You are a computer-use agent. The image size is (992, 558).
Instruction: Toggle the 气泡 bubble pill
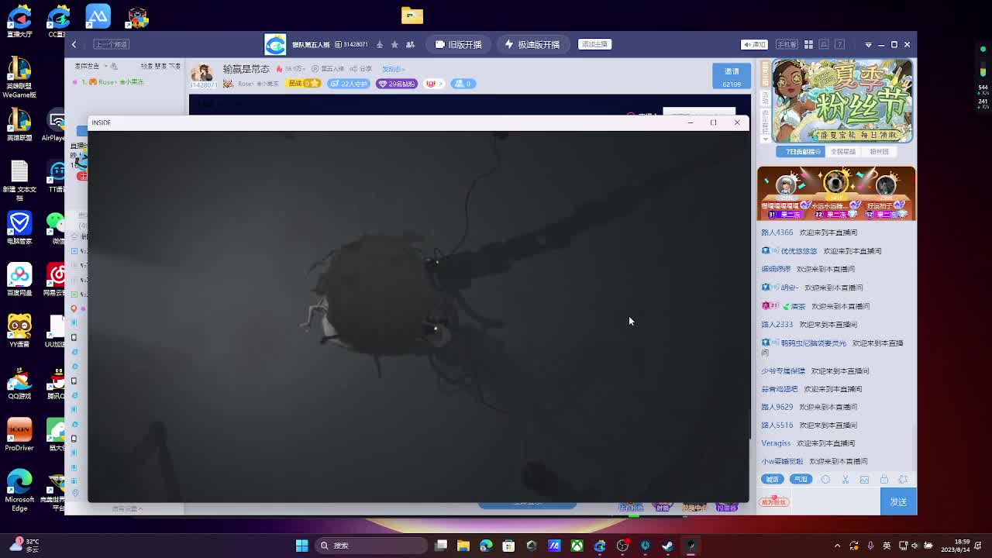click(x=801, y=479)
